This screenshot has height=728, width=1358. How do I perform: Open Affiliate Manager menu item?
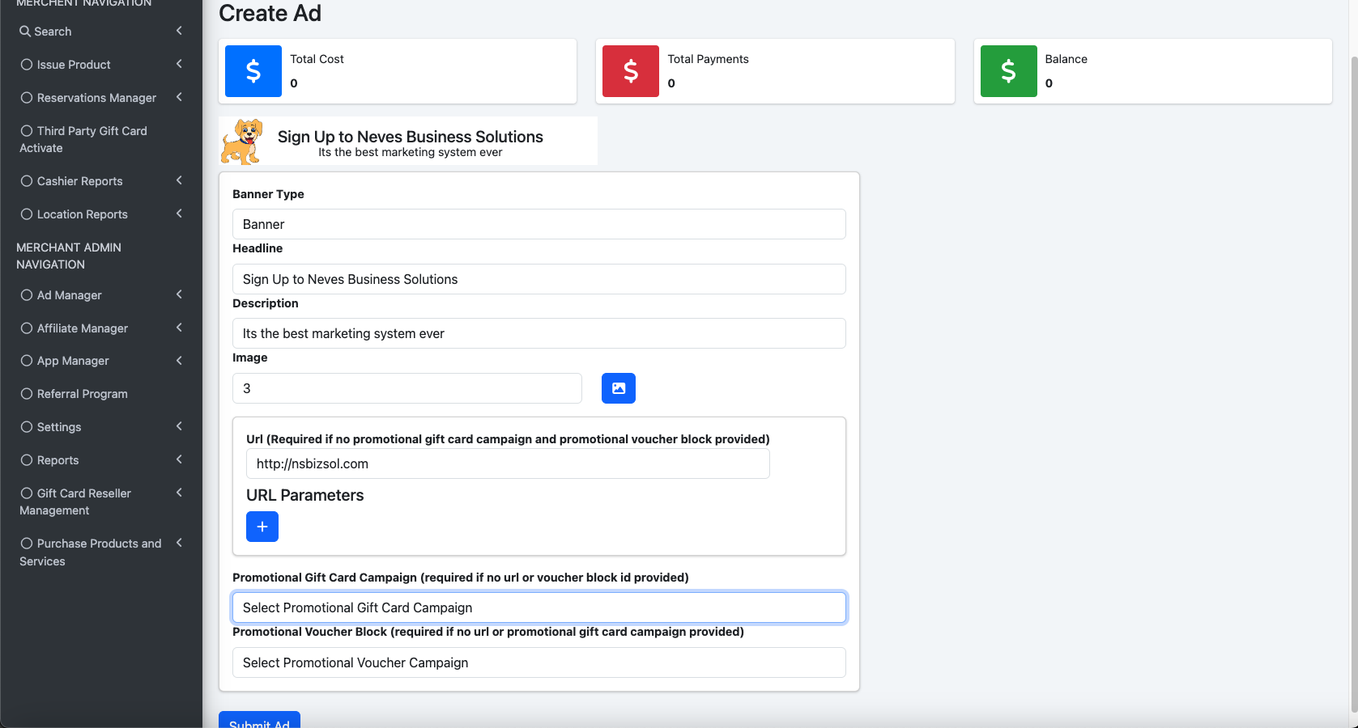tap(101, 328)
